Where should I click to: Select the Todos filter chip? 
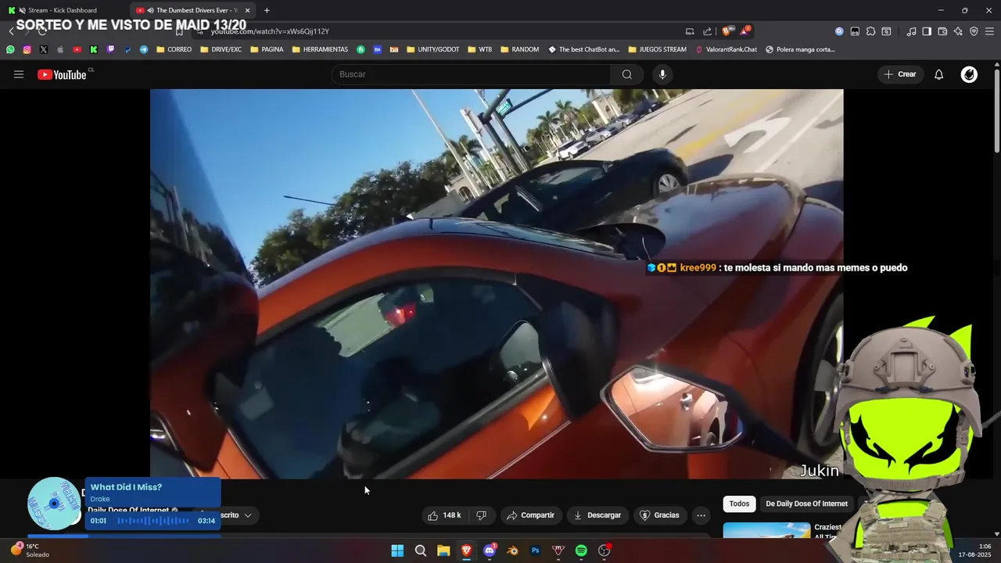(739, 504)
